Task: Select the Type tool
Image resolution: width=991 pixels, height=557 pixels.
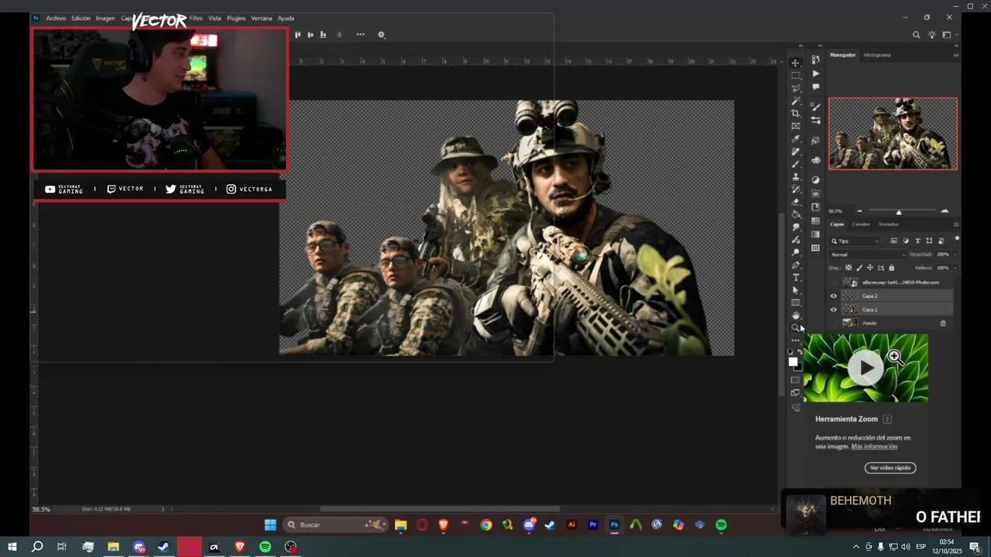Action: point(796,278)
